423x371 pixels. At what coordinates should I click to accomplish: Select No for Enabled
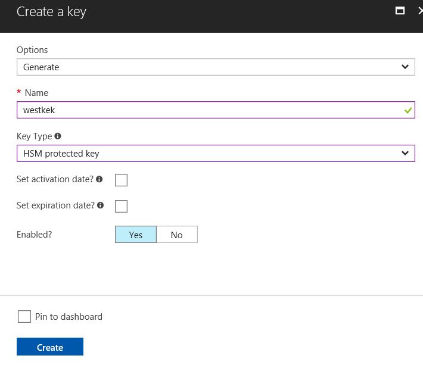click(x=177, y=234)
